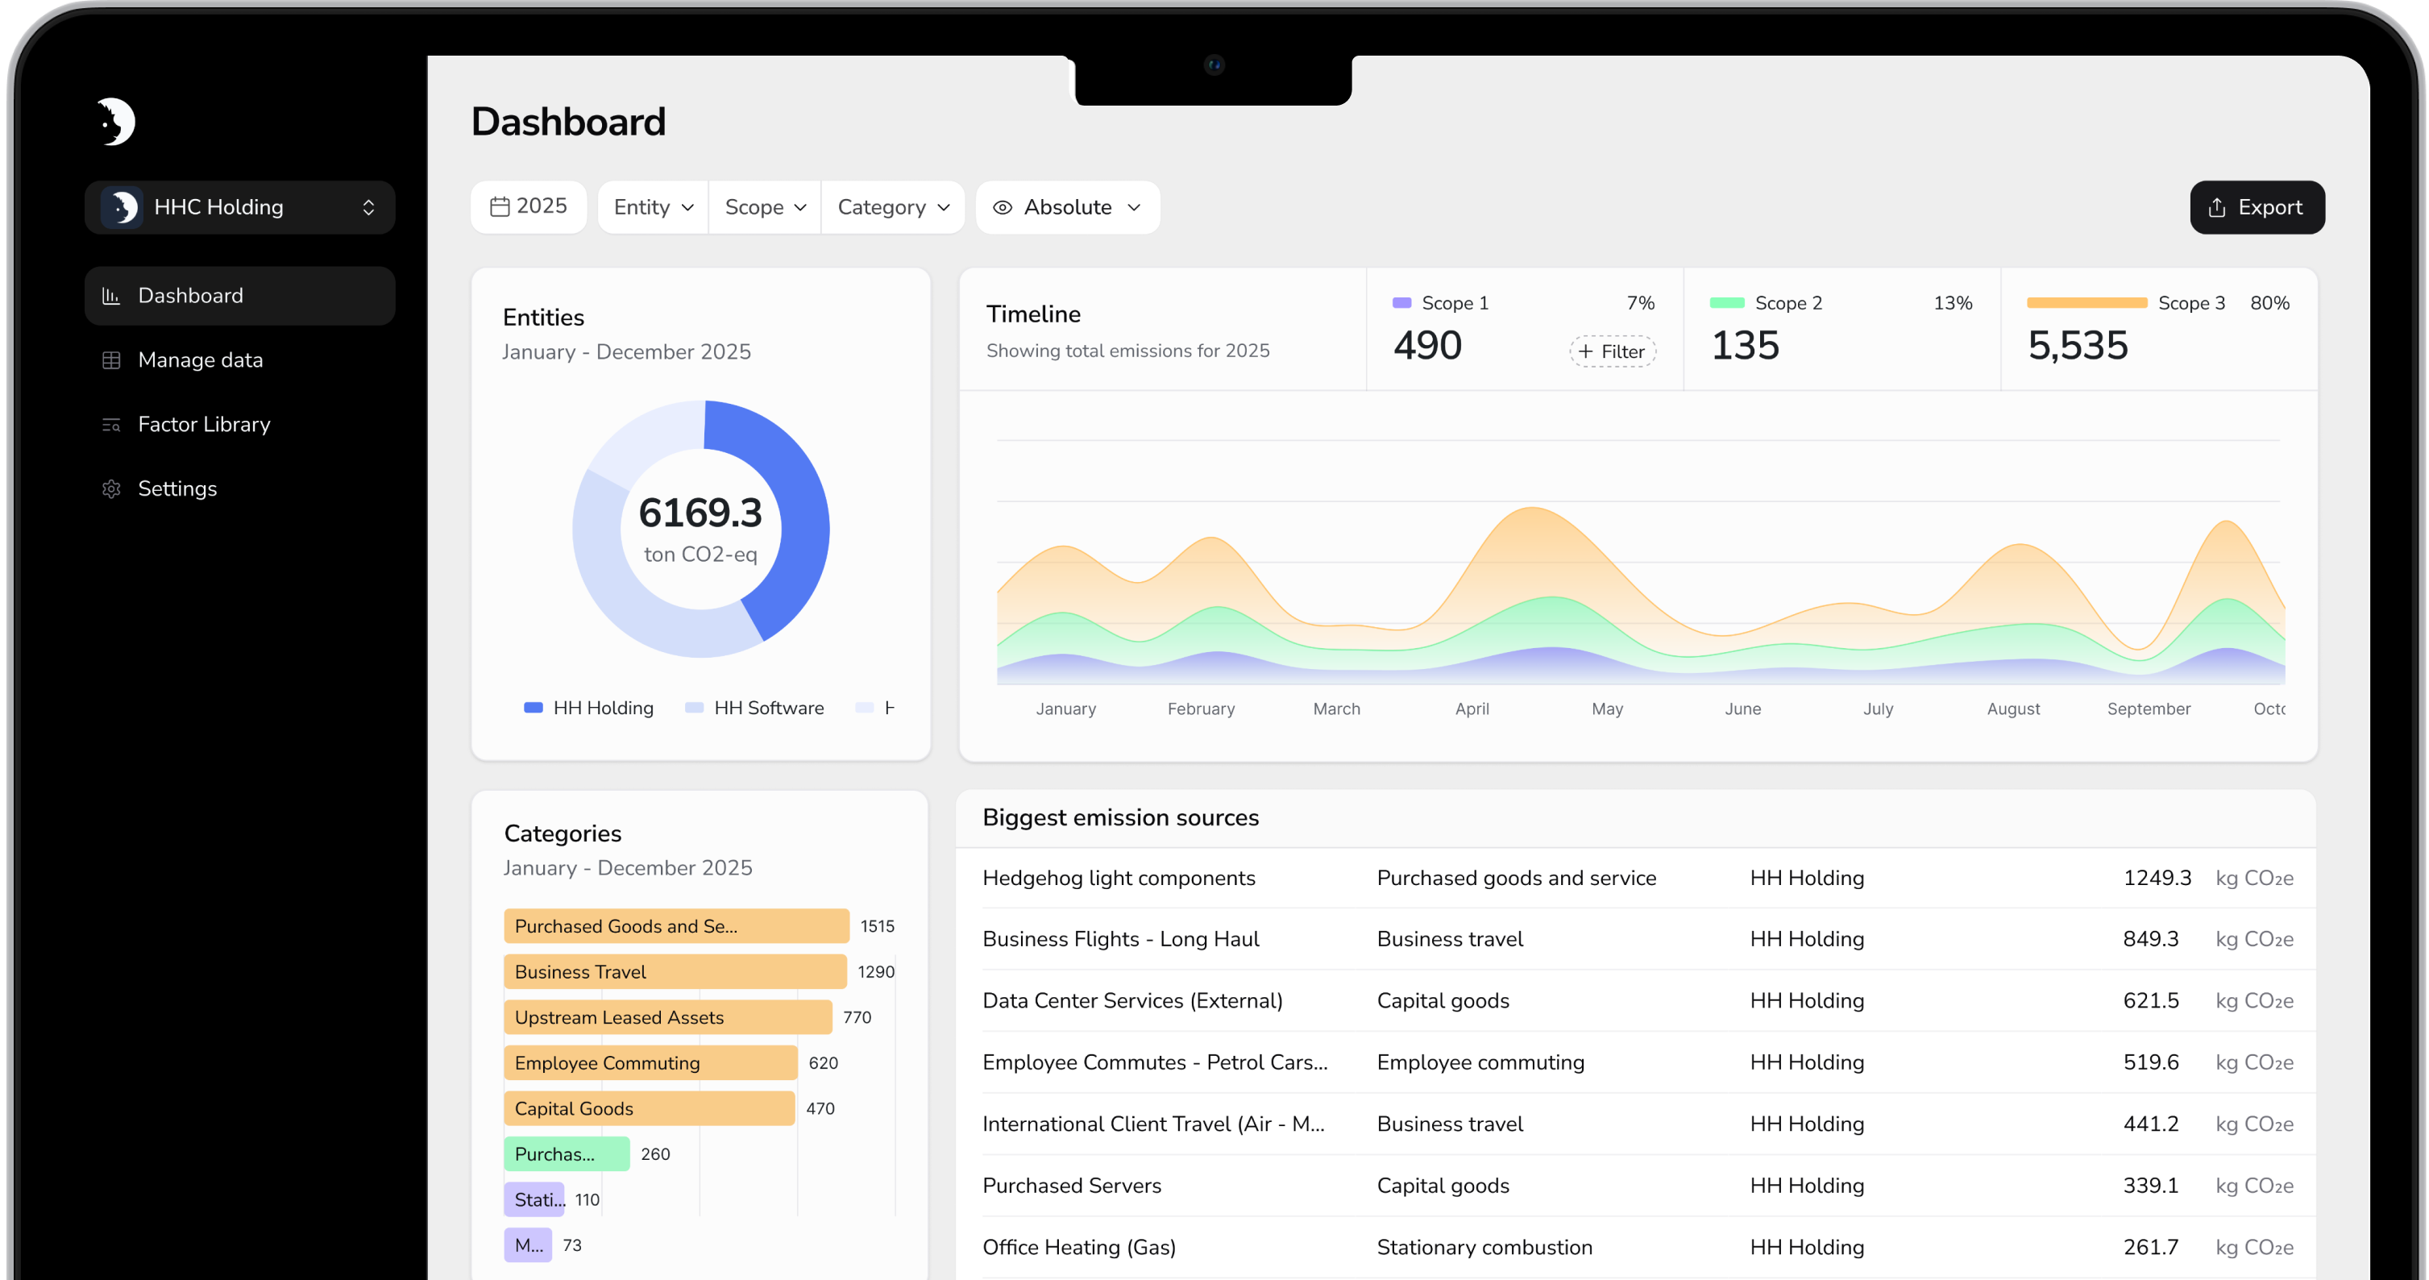Click the Manage data table icon
The height and width of the screenshot is (1280, 2429).
pyautogui.click(x=111, y=360)
